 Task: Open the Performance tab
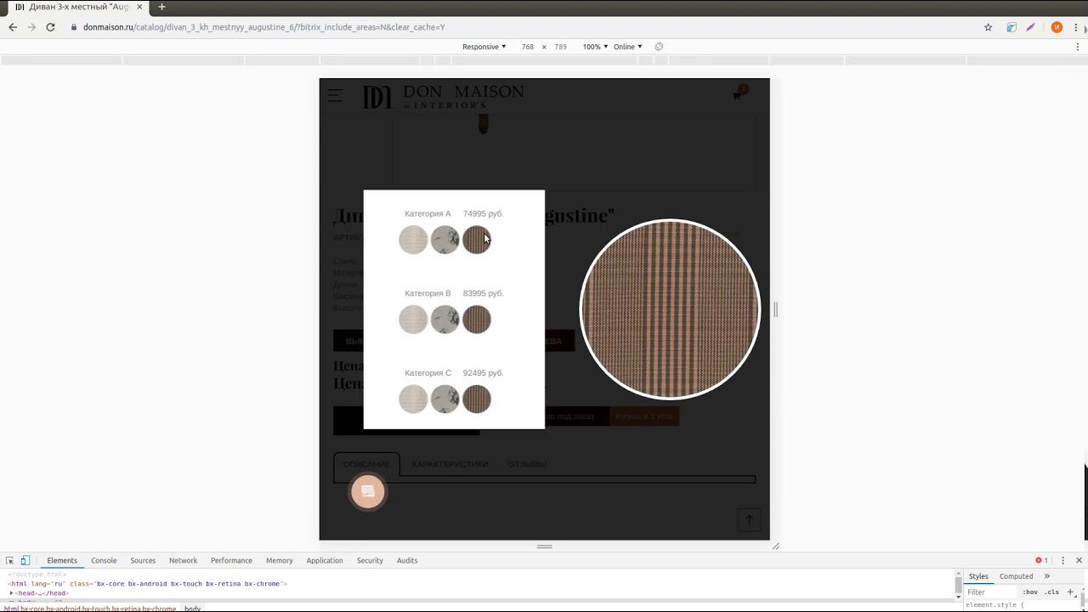tap(231, 560)
